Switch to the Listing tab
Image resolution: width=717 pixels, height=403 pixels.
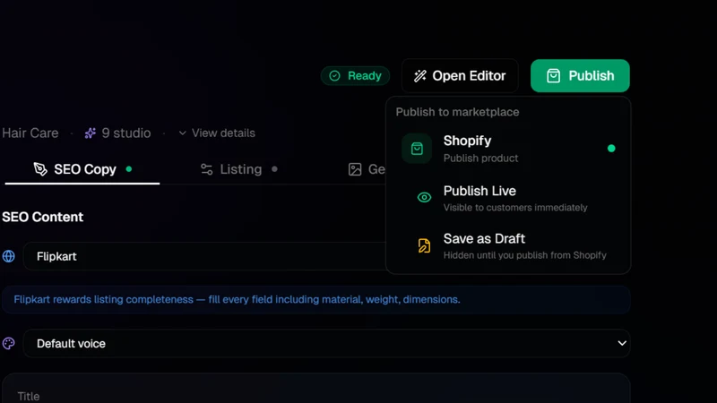tap(238, 169)
